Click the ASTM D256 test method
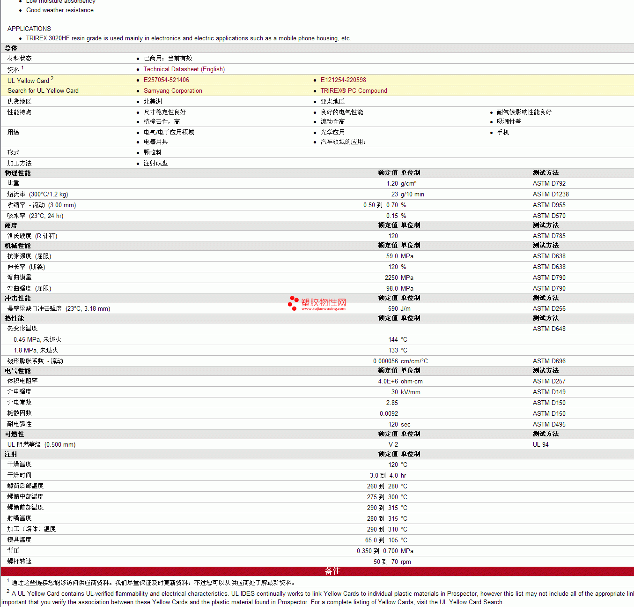This screenshot has width=634, height=607. click(549, 309)
